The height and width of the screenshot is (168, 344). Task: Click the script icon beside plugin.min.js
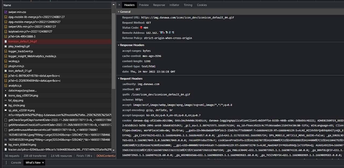tap(6, 66)
